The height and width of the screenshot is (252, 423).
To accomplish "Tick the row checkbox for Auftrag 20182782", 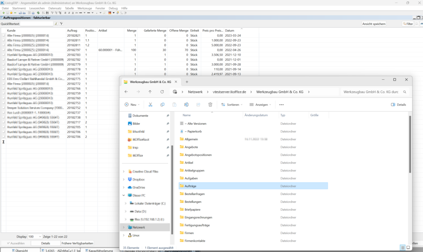I will 3,59.
